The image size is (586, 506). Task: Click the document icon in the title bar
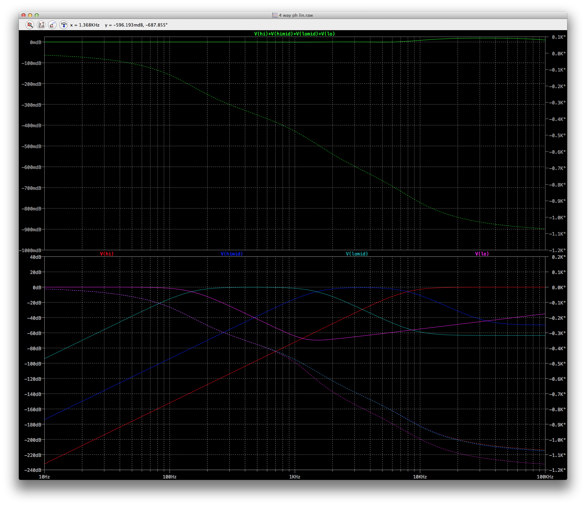(x=275, y=15)
